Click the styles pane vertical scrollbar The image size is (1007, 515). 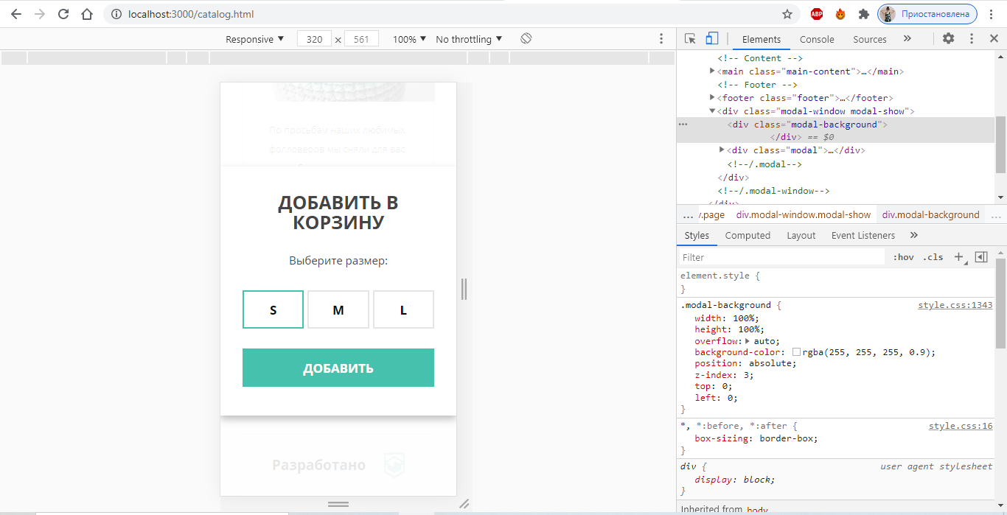click(x=1000, y=303)
